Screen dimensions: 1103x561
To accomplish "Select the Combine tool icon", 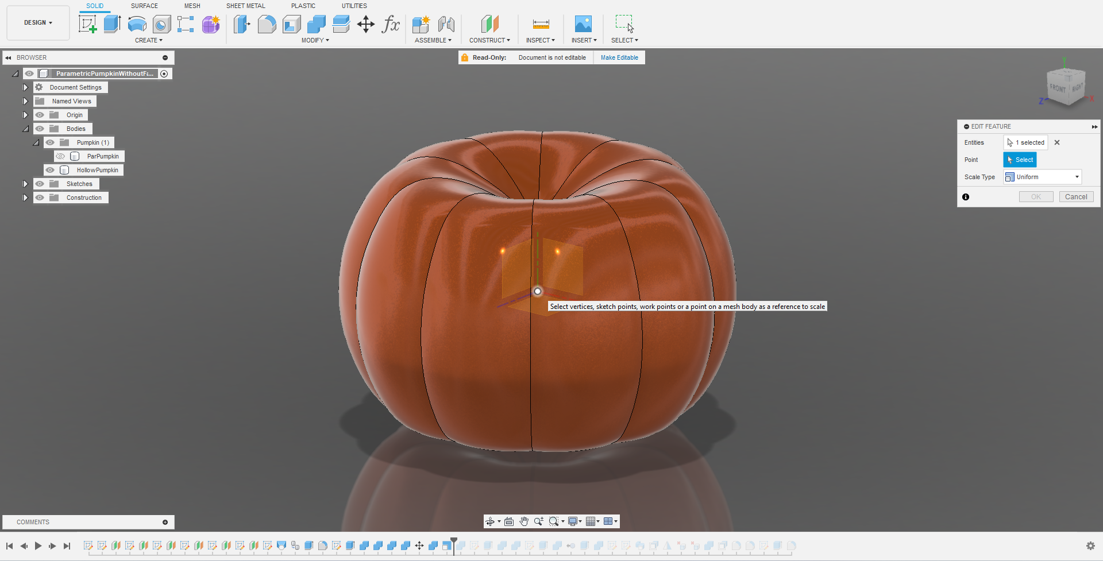I will (317, 24).
